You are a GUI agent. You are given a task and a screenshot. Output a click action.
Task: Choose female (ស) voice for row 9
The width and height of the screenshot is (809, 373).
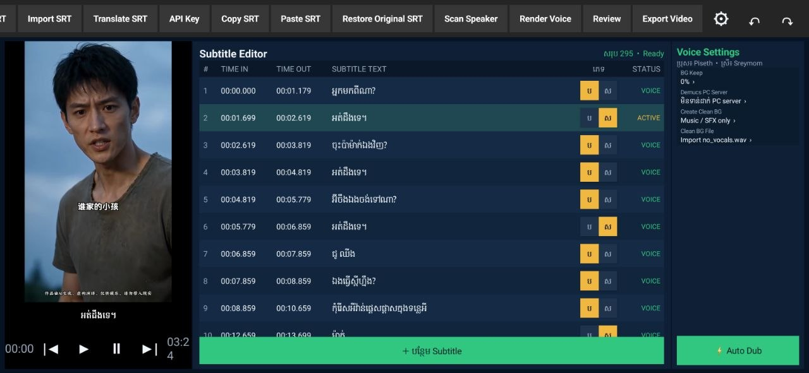click(x=608, y=308)
